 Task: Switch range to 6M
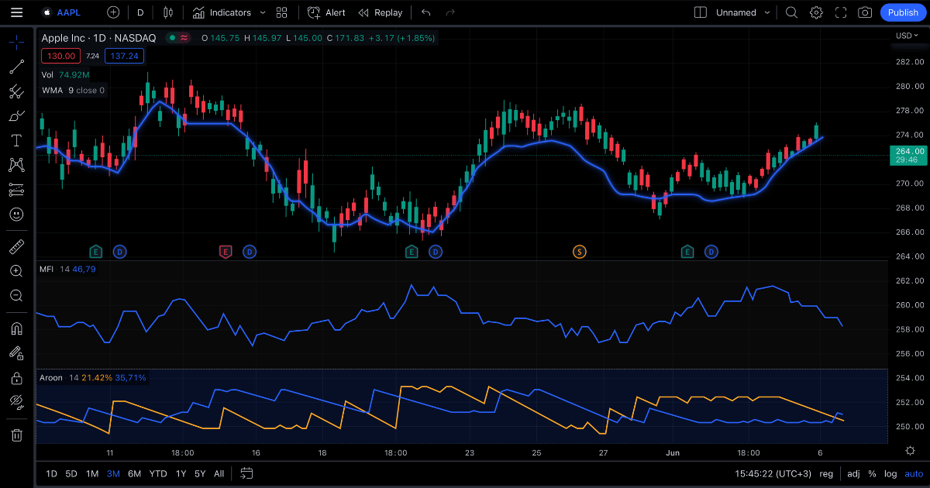[135, 473]
